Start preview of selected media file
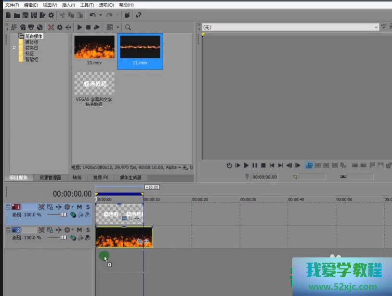Image resolution: width=392 pixels, height=296 pixels. pos(80,27)
